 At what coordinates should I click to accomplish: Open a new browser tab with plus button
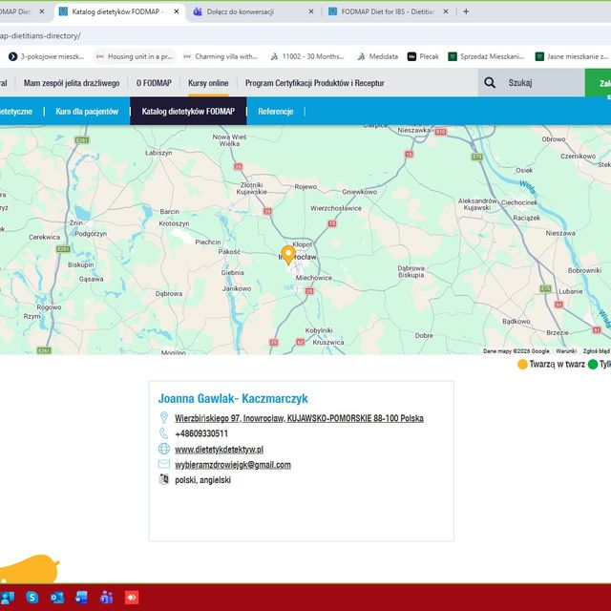tap(466, 11)
